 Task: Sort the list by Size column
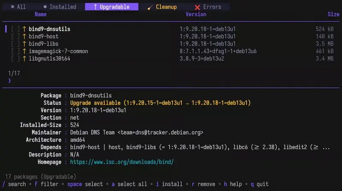click(x=333, y=14)
